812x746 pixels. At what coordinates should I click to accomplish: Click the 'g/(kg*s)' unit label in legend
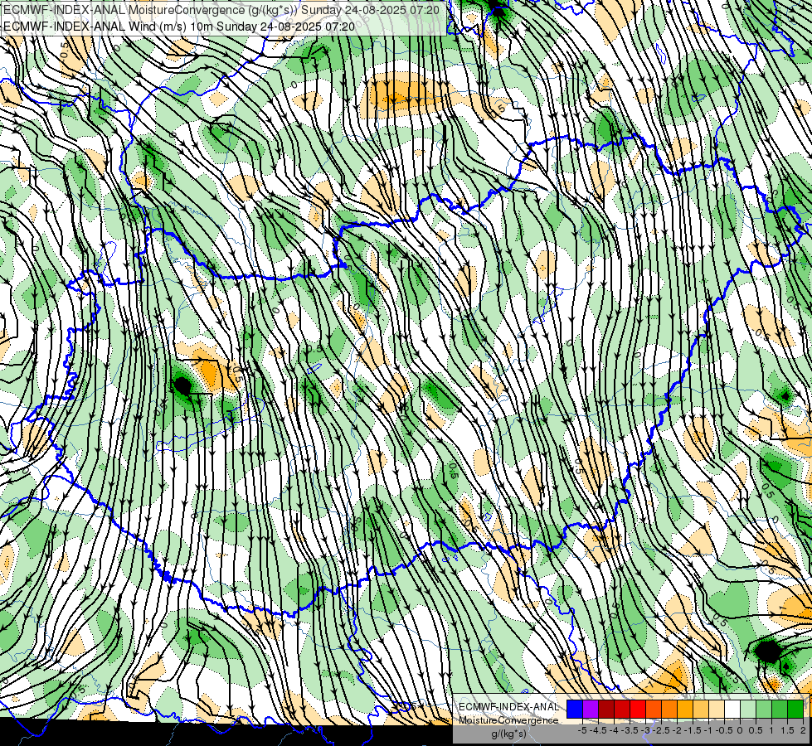508,734
